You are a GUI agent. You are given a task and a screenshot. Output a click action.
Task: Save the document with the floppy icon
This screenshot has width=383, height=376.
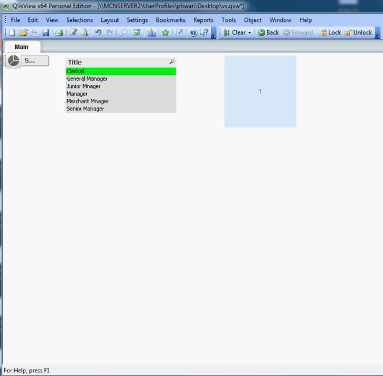[45, 32]
